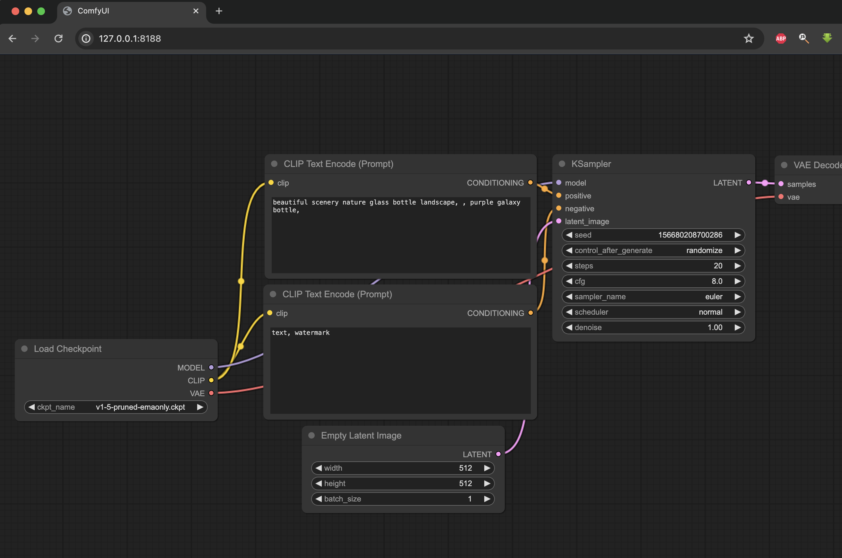Collapse the KSampler node via its dot
842x558 pixels.
pyautogui.click(x=562, y=164)
